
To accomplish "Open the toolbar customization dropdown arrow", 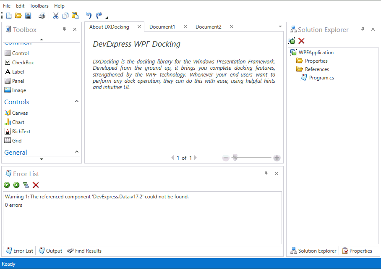I will pyautogui.click(x=107, y=17).
